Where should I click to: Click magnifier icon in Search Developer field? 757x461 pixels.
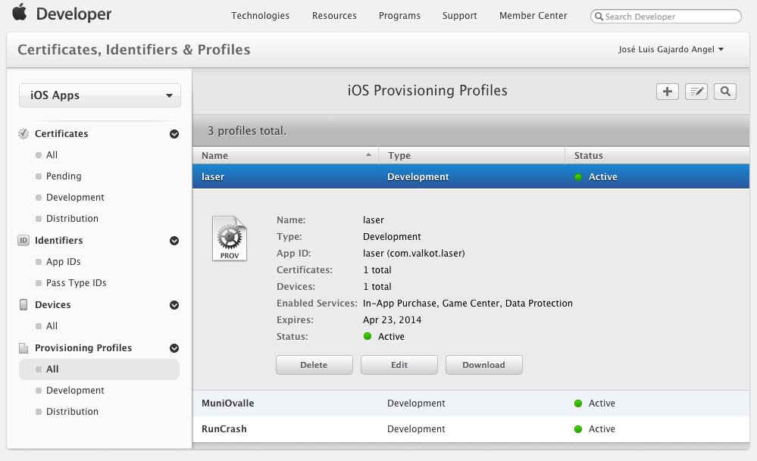599,17
